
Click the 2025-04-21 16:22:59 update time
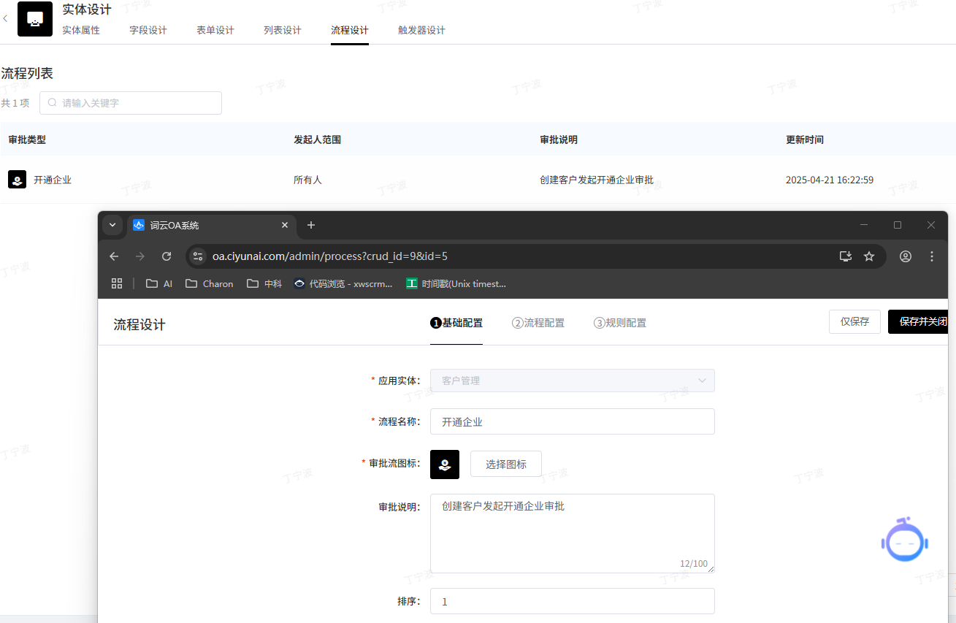(830, 180)
